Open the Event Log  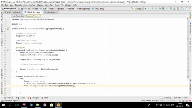click(166, 98)
